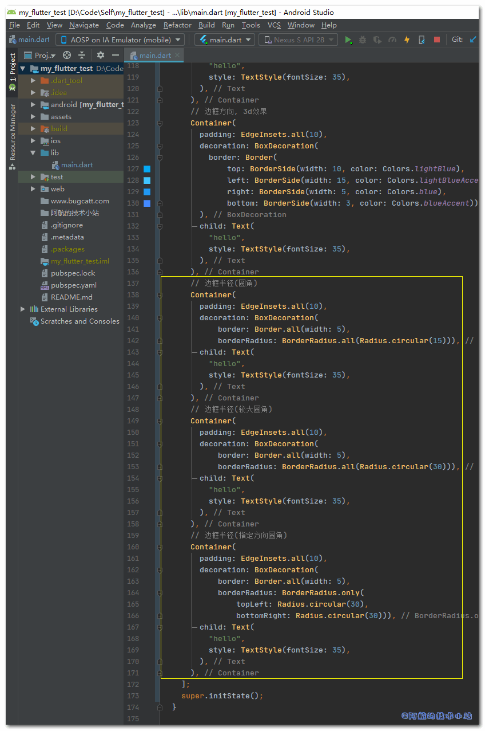Trigger Flutter Hot Reload lightning icon

pyautogui.click(x=407, y=40)
